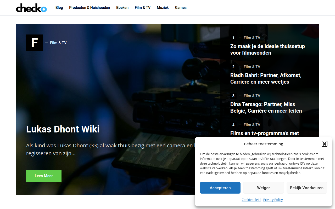Read the Riadh Bahri article
The height and width of the screenshot is (209, 335).
(x=266, y=79)
